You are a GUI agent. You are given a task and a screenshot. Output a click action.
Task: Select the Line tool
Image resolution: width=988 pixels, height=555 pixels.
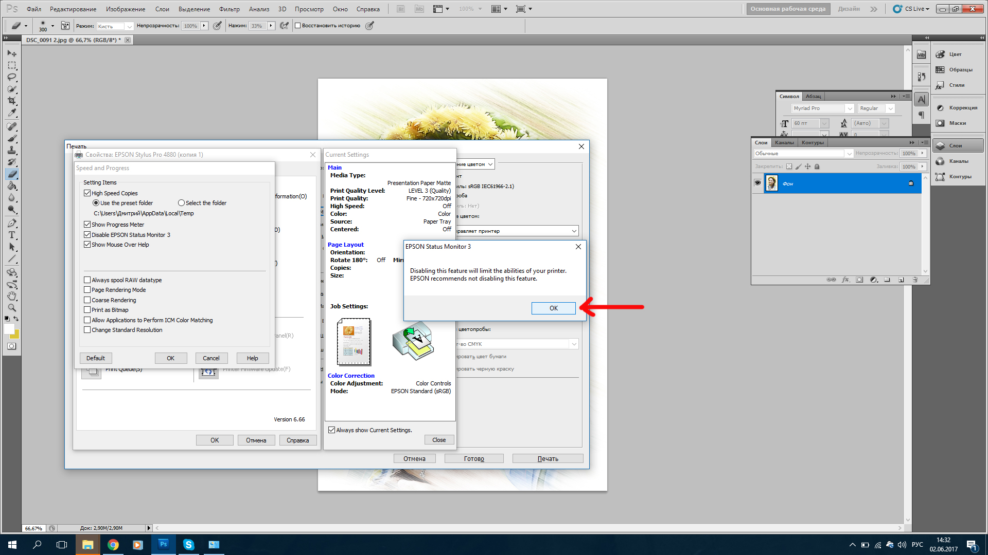click(x=12, y=258)
